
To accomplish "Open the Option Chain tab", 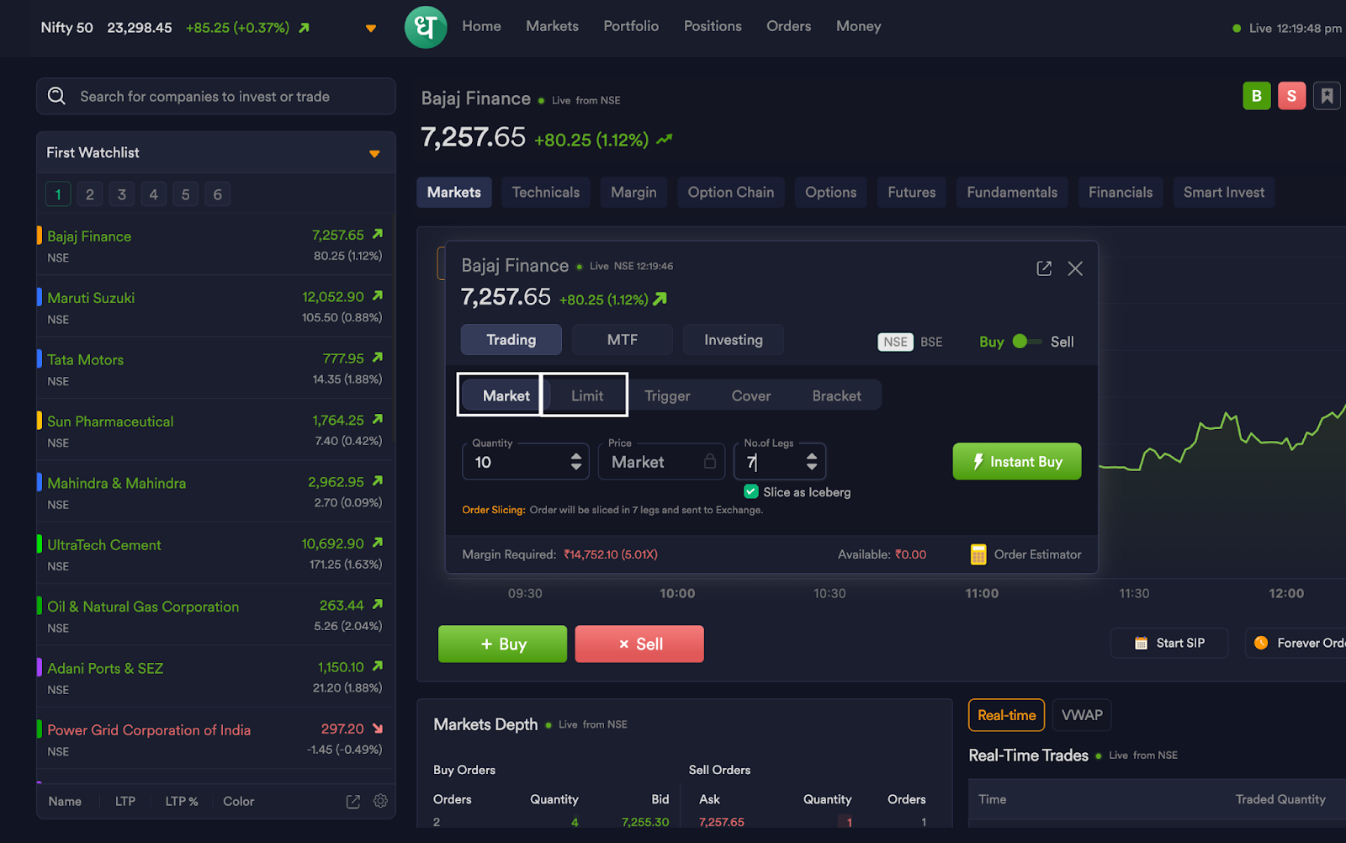I will click(x=731, y=193).
